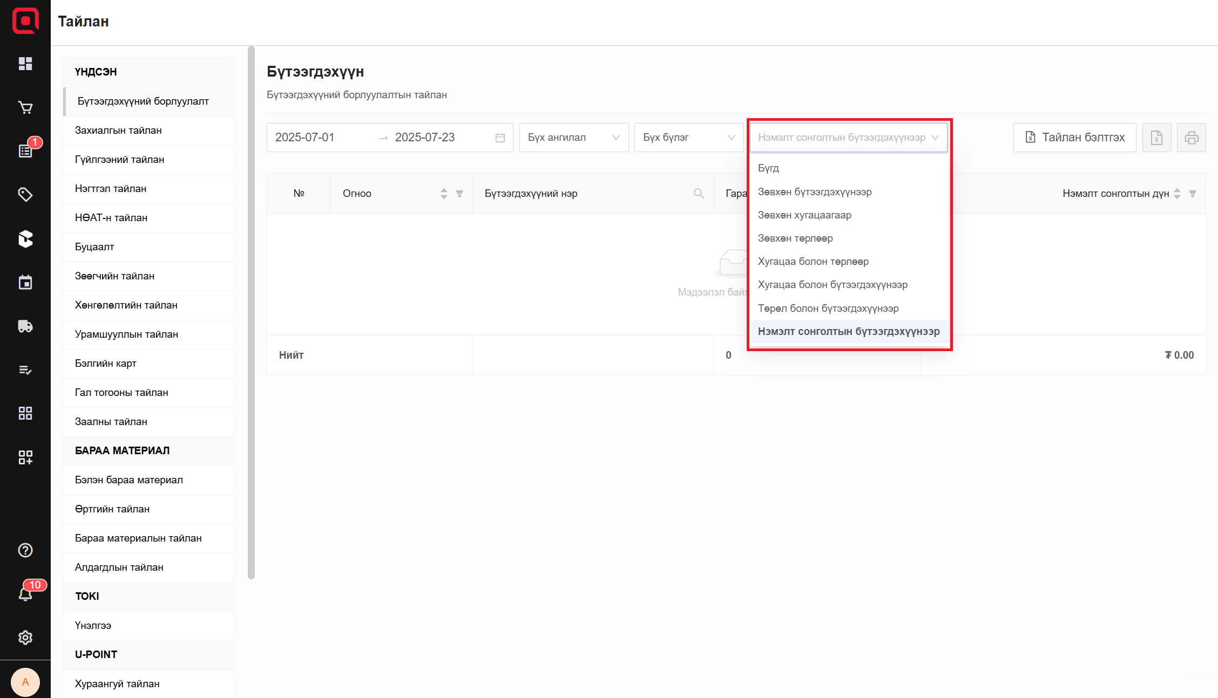
Task: Open notifications bell icon
Action: [x=25, y=594]
